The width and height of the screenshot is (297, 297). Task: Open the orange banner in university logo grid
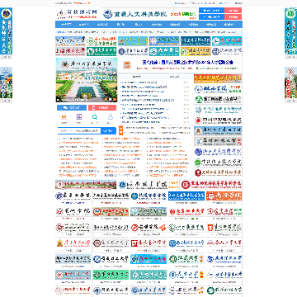click(224, 196)
